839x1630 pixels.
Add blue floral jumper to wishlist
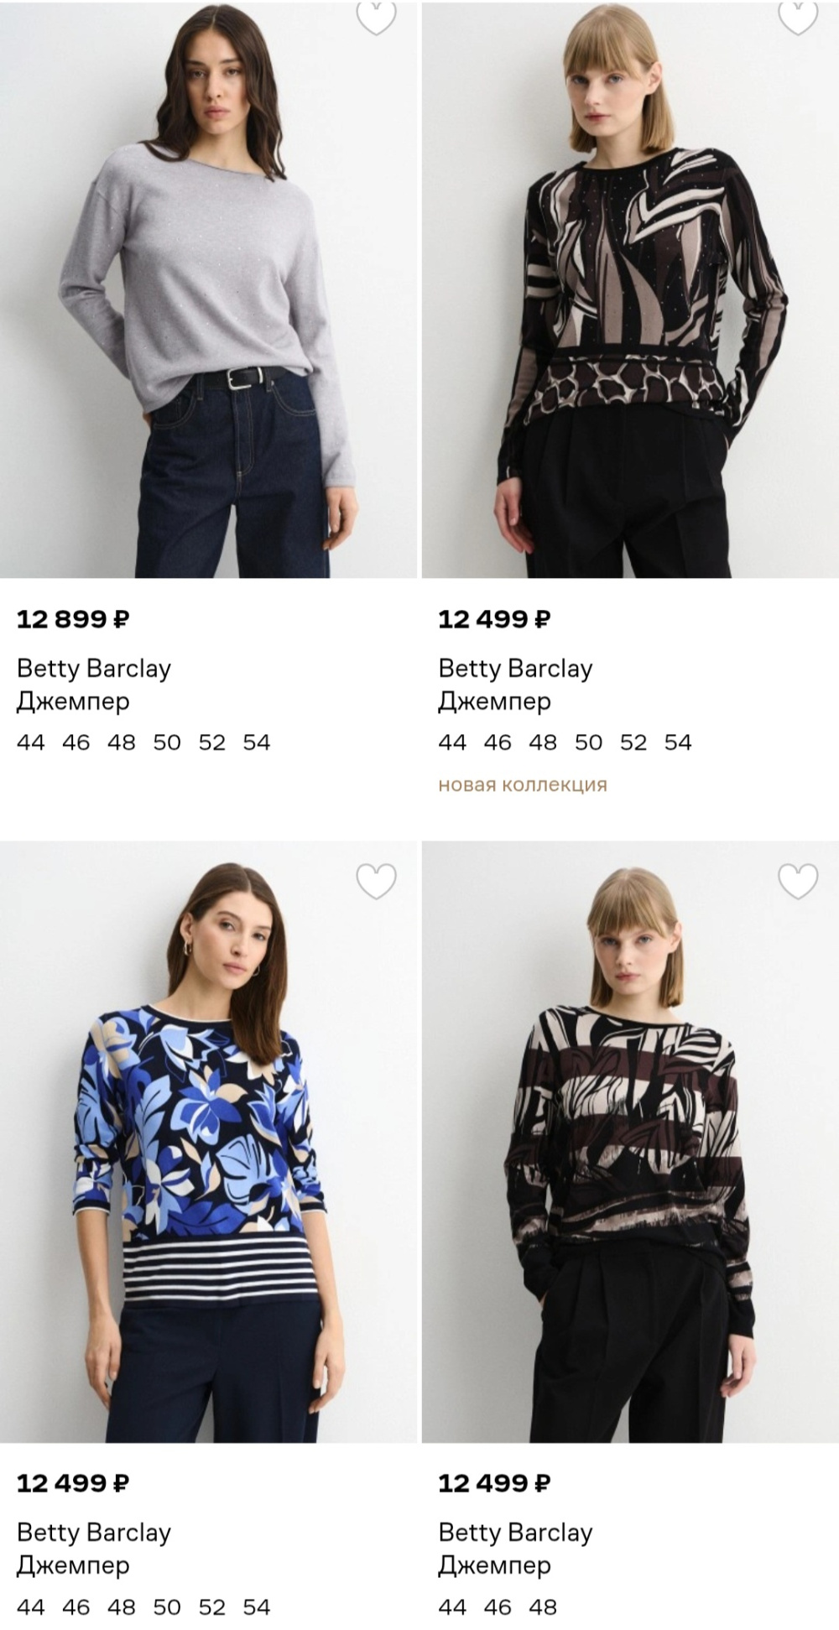coord(376,881)
